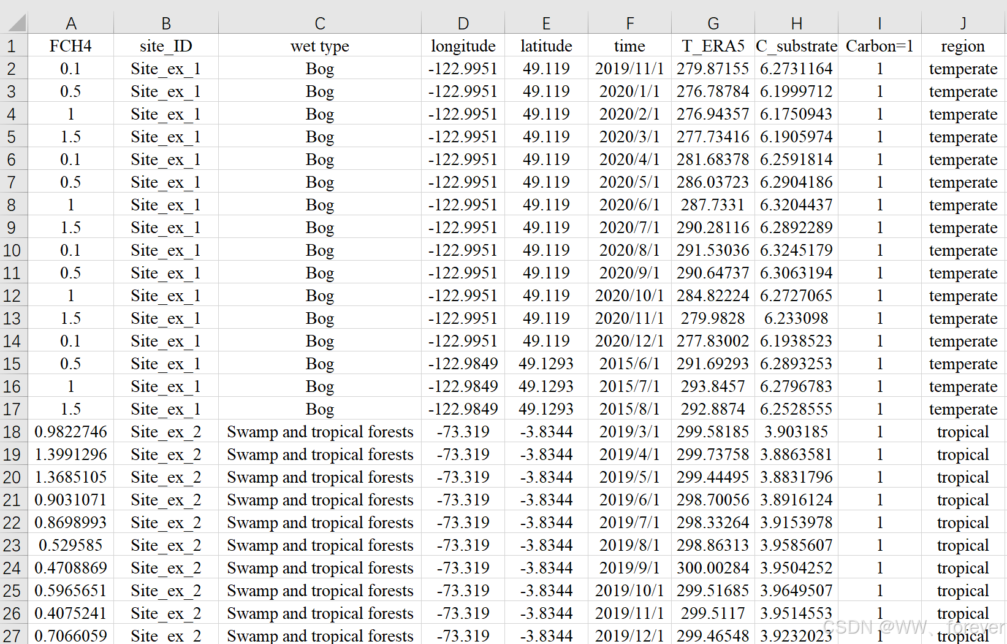This screenshot has height=644, width=1007.
Task: Select the date cell 2015/7/1
Action: pos(629,386)
